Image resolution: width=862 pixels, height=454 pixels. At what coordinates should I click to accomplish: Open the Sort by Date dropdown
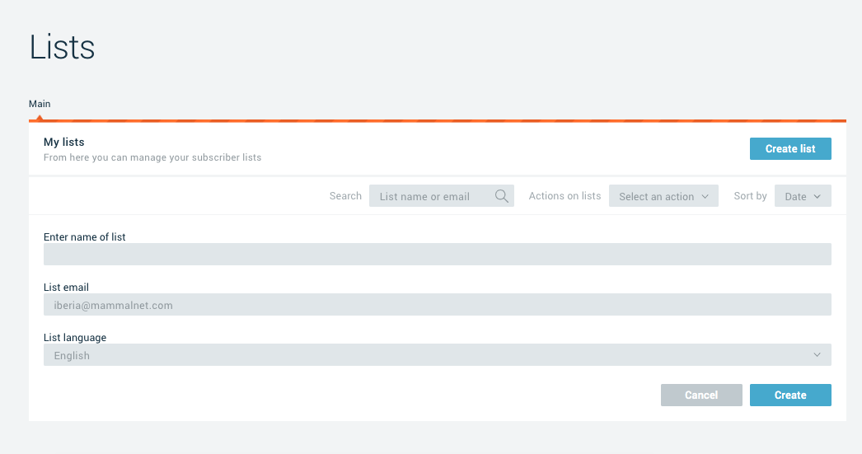pyautogui.click(x=803, y=196)
